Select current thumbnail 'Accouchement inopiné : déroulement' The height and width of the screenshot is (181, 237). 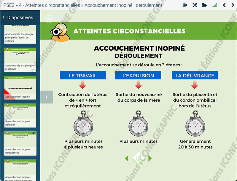(x=20, y=143)
